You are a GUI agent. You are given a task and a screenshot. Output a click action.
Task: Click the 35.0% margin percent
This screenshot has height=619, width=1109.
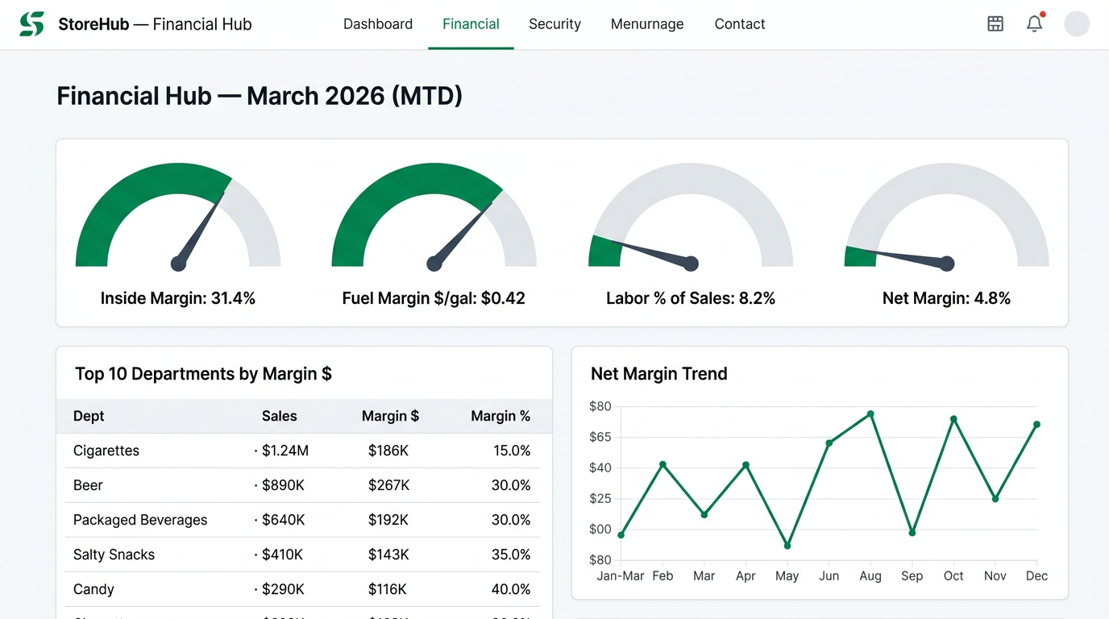511,555
